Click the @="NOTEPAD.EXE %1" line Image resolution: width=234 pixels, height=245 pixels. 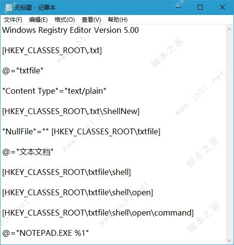45,233
